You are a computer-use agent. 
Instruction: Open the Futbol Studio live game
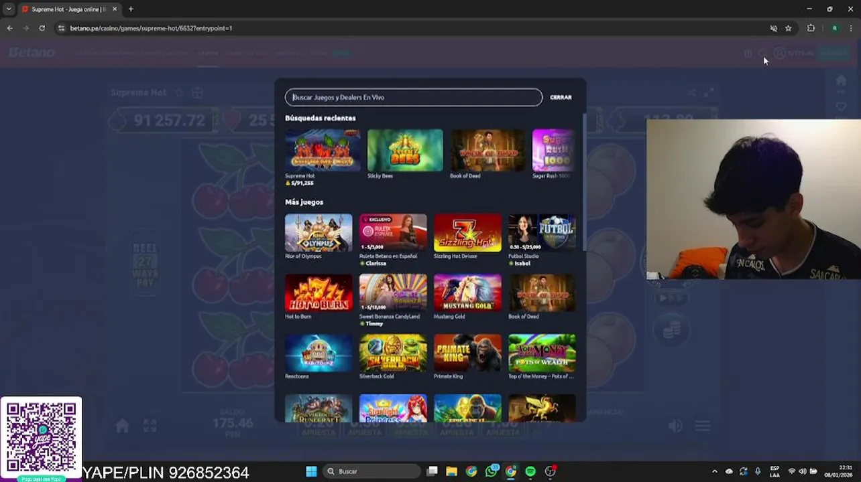tap(542, 233)
